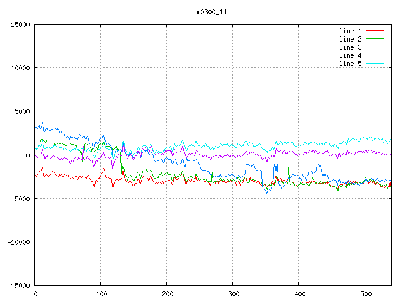Select the 300 x-axis tick label

pos(233,294)
